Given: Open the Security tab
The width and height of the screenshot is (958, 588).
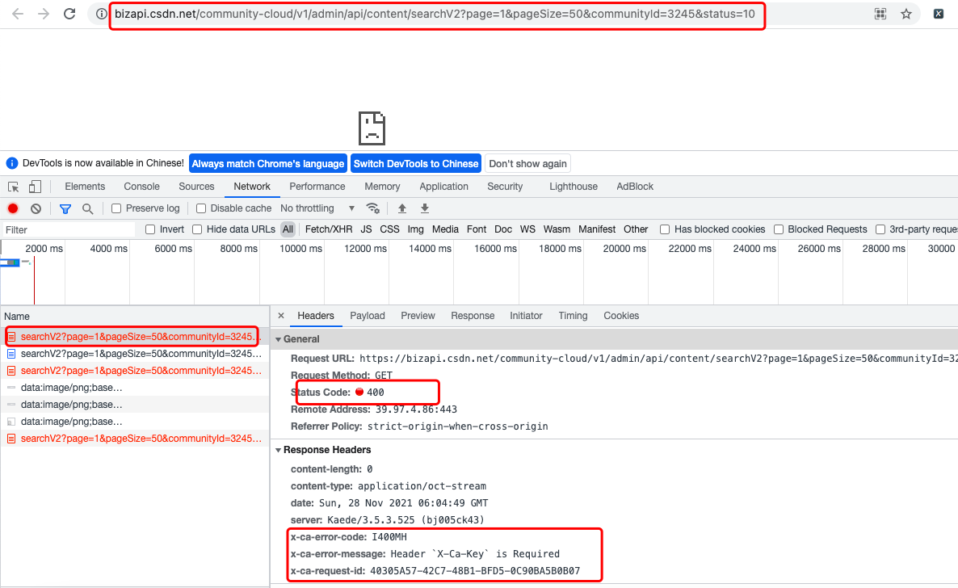Looking at the screenshot, I should (x=505, y=187).
